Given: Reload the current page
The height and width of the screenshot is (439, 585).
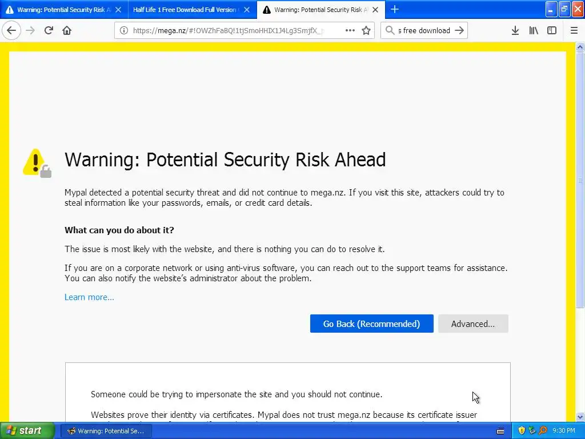Looking at the screenshot, I should tap(49, 31).
